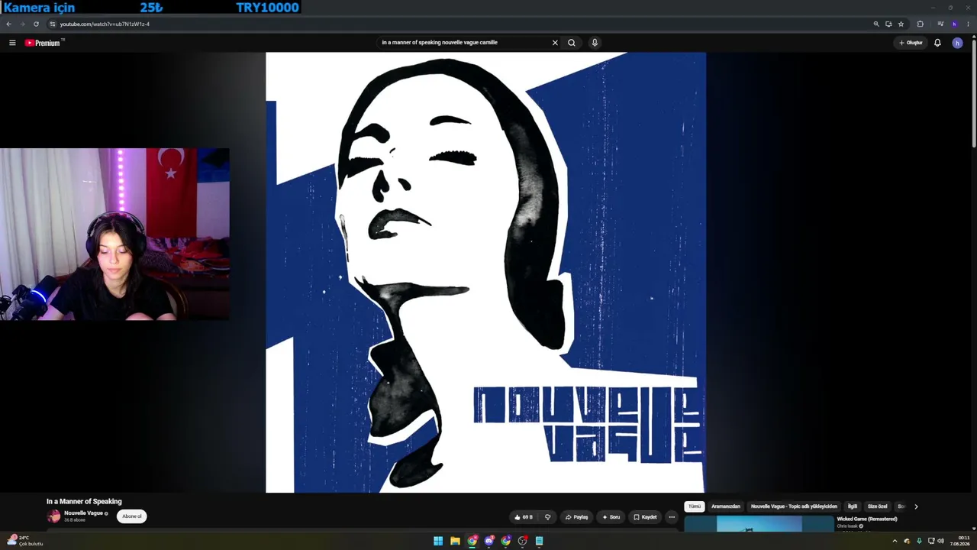
Task: Focus the browser address bar URL
Action: point(105,24)
